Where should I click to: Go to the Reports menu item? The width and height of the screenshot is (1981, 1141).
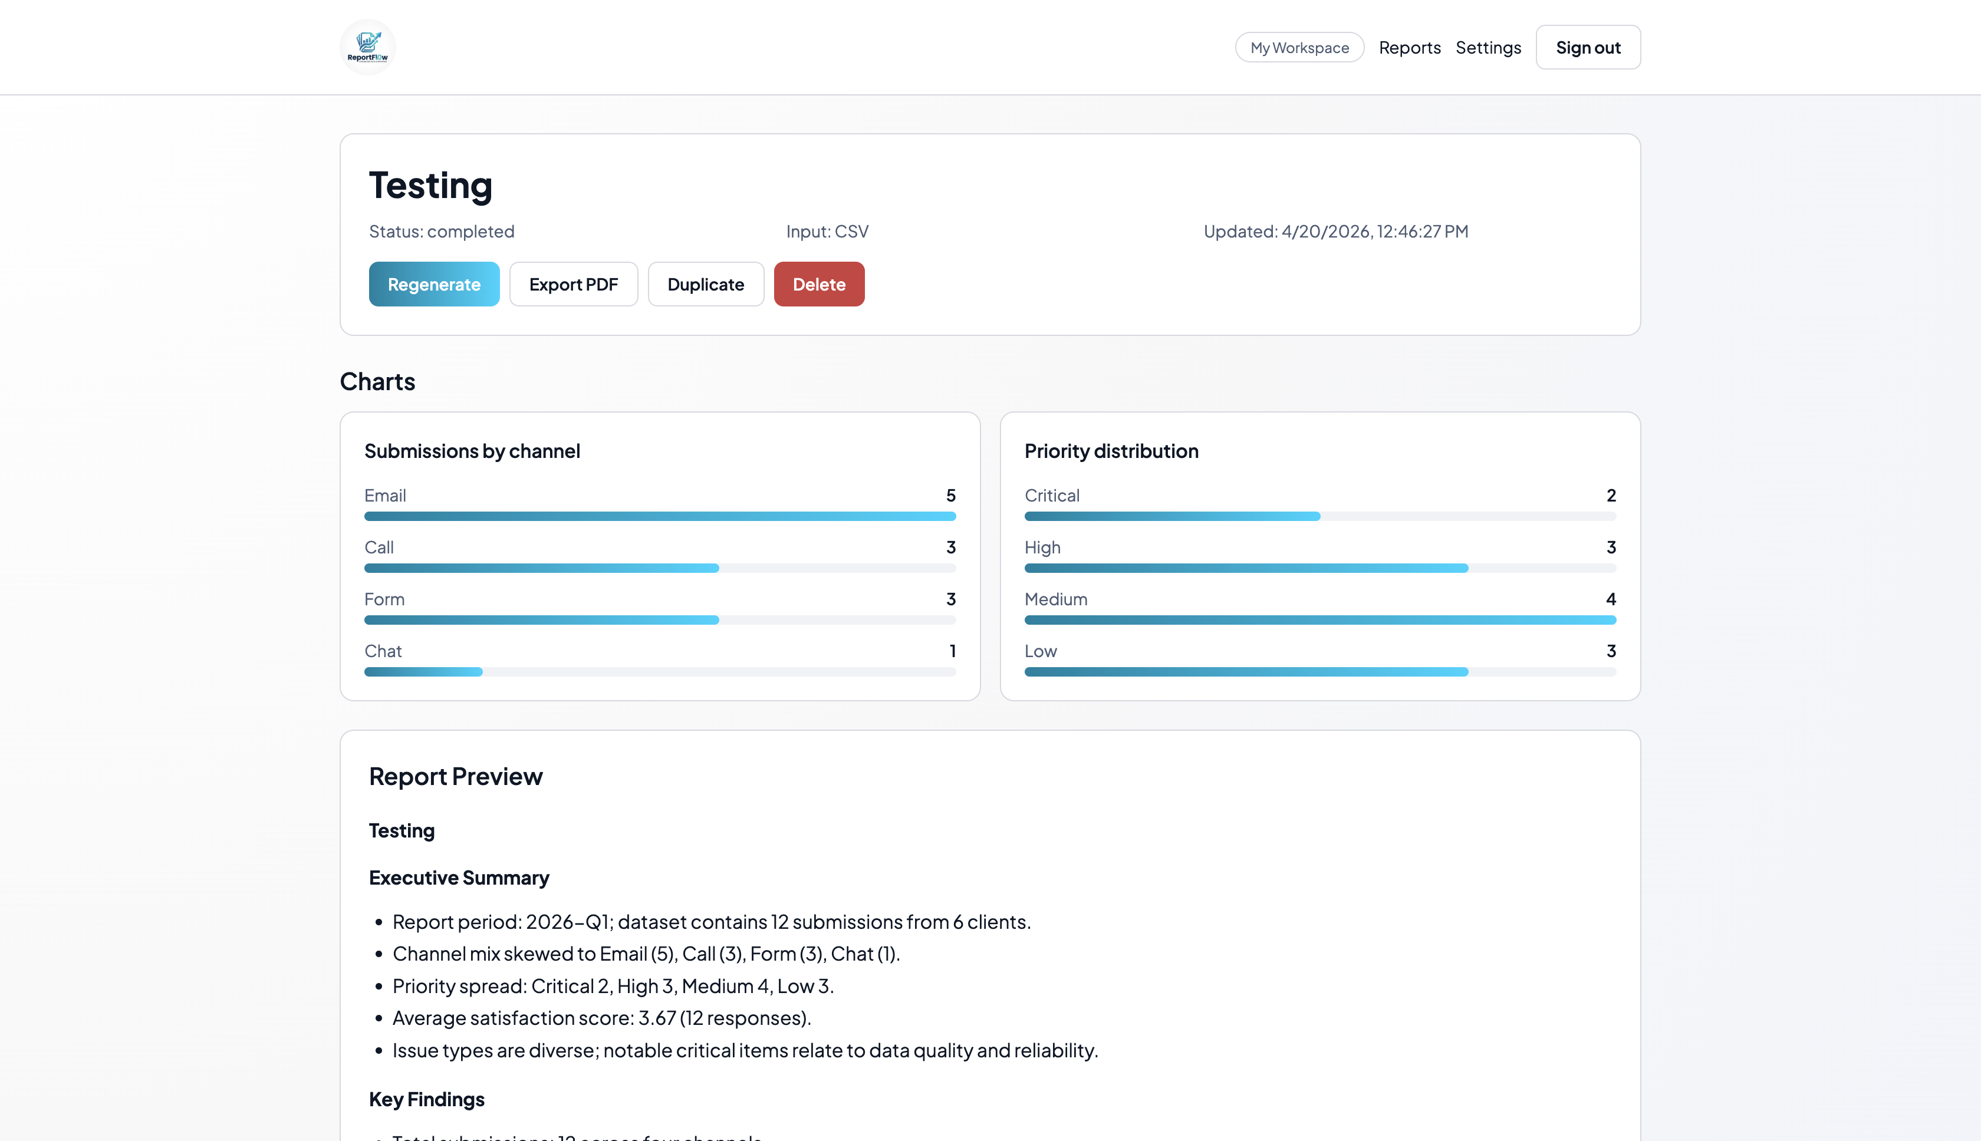[x=1409, y=48]
